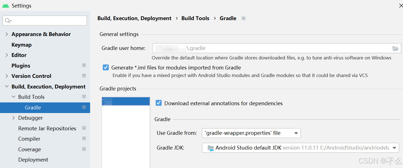Click 'Gradle user home:' label
This screenshot has height=168, width=403.
pyautogui.click(x=123, y=48)
